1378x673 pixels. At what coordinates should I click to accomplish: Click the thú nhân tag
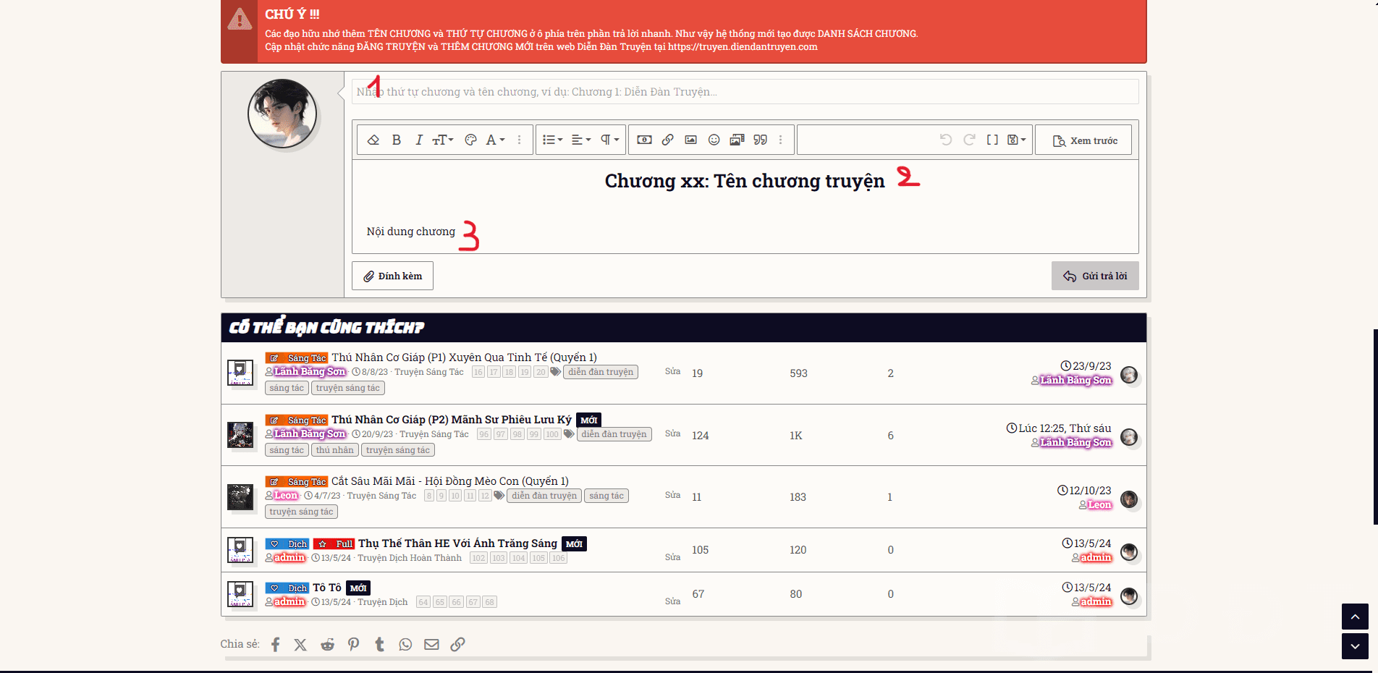(x=335, y=450)
